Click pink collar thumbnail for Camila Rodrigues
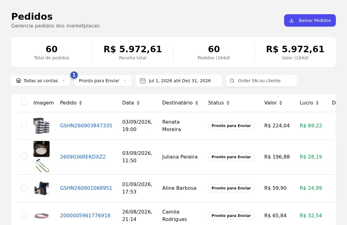 [42, 215]
